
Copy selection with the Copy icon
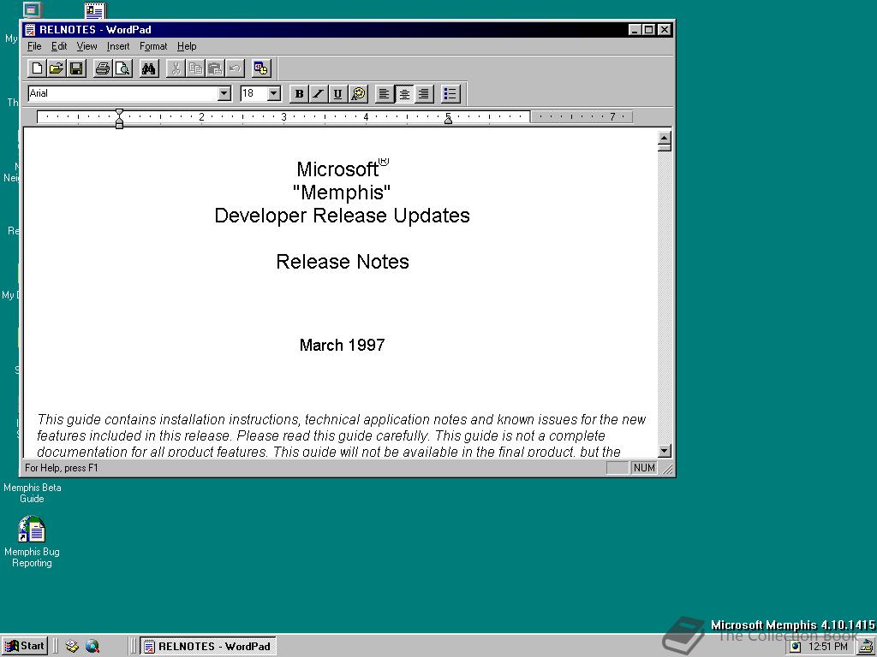[195, 68]
